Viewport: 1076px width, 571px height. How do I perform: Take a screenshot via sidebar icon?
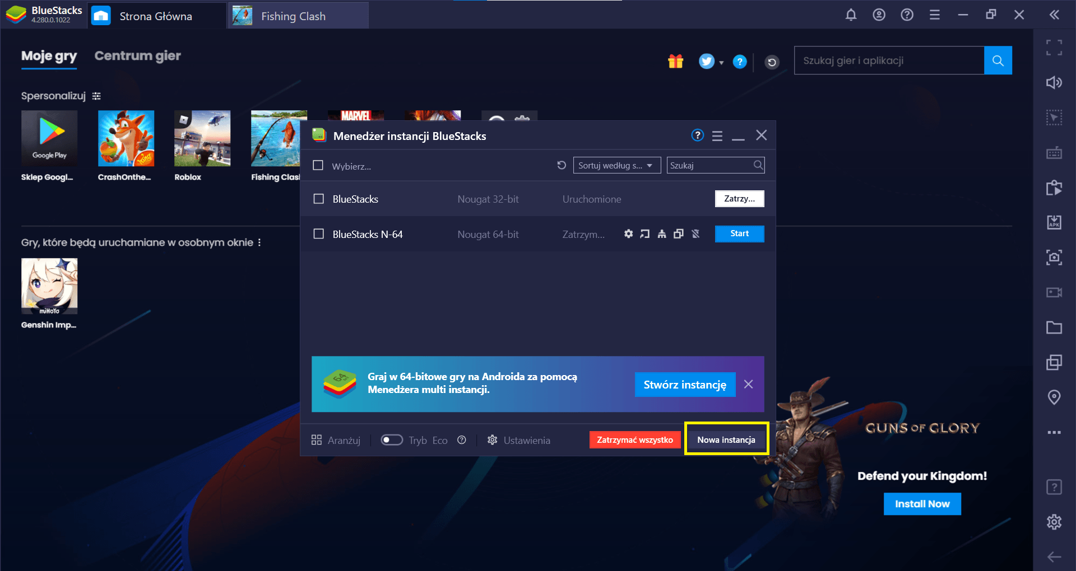(1054, 258)
